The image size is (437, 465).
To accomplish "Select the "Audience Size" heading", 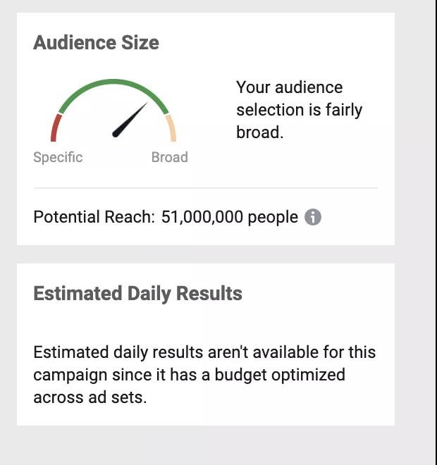I will (96, 43).
